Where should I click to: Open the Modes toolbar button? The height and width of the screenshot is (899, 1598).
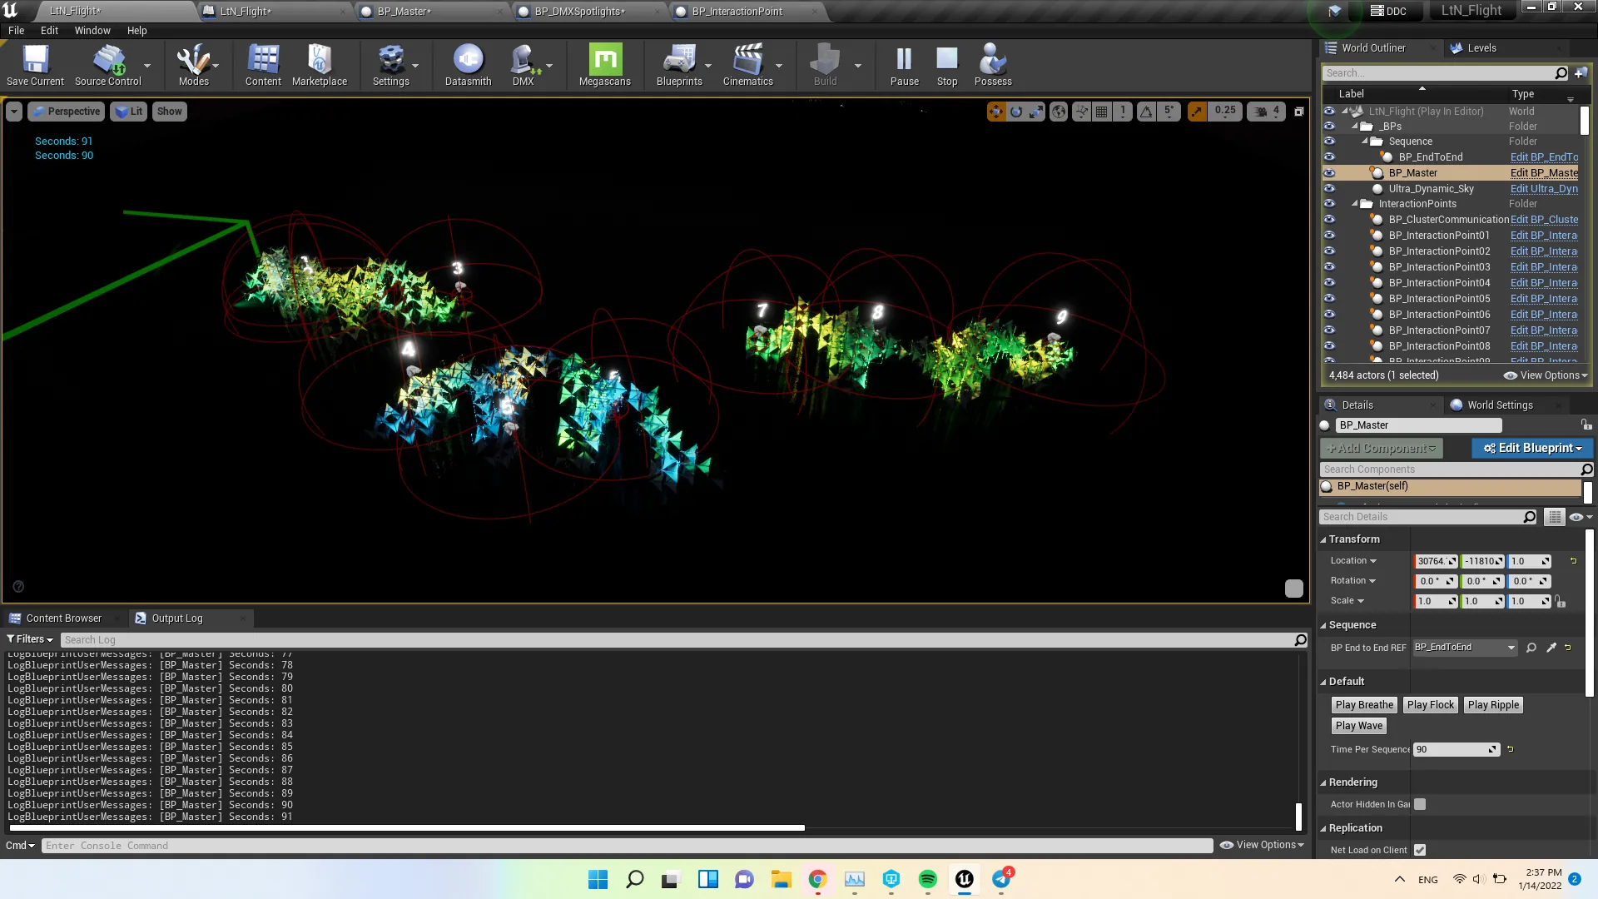point(193,65)
